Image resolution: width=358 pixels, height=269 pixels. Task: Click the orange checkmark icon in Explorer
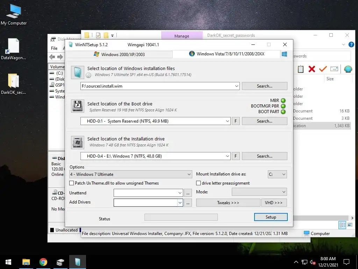click(x=323, y=69)
